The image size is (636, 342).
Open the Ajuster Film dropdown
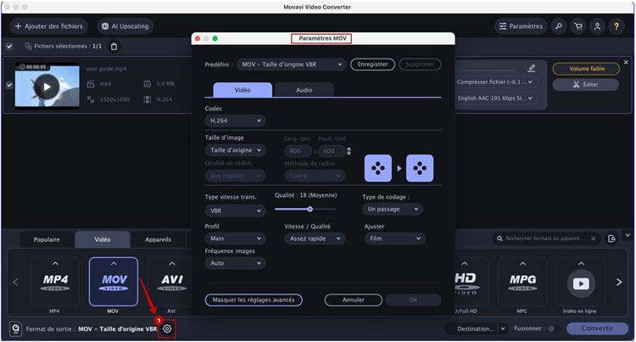394,238
